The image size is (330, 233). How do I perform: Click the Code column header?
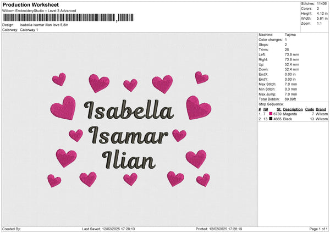point(309,109)
